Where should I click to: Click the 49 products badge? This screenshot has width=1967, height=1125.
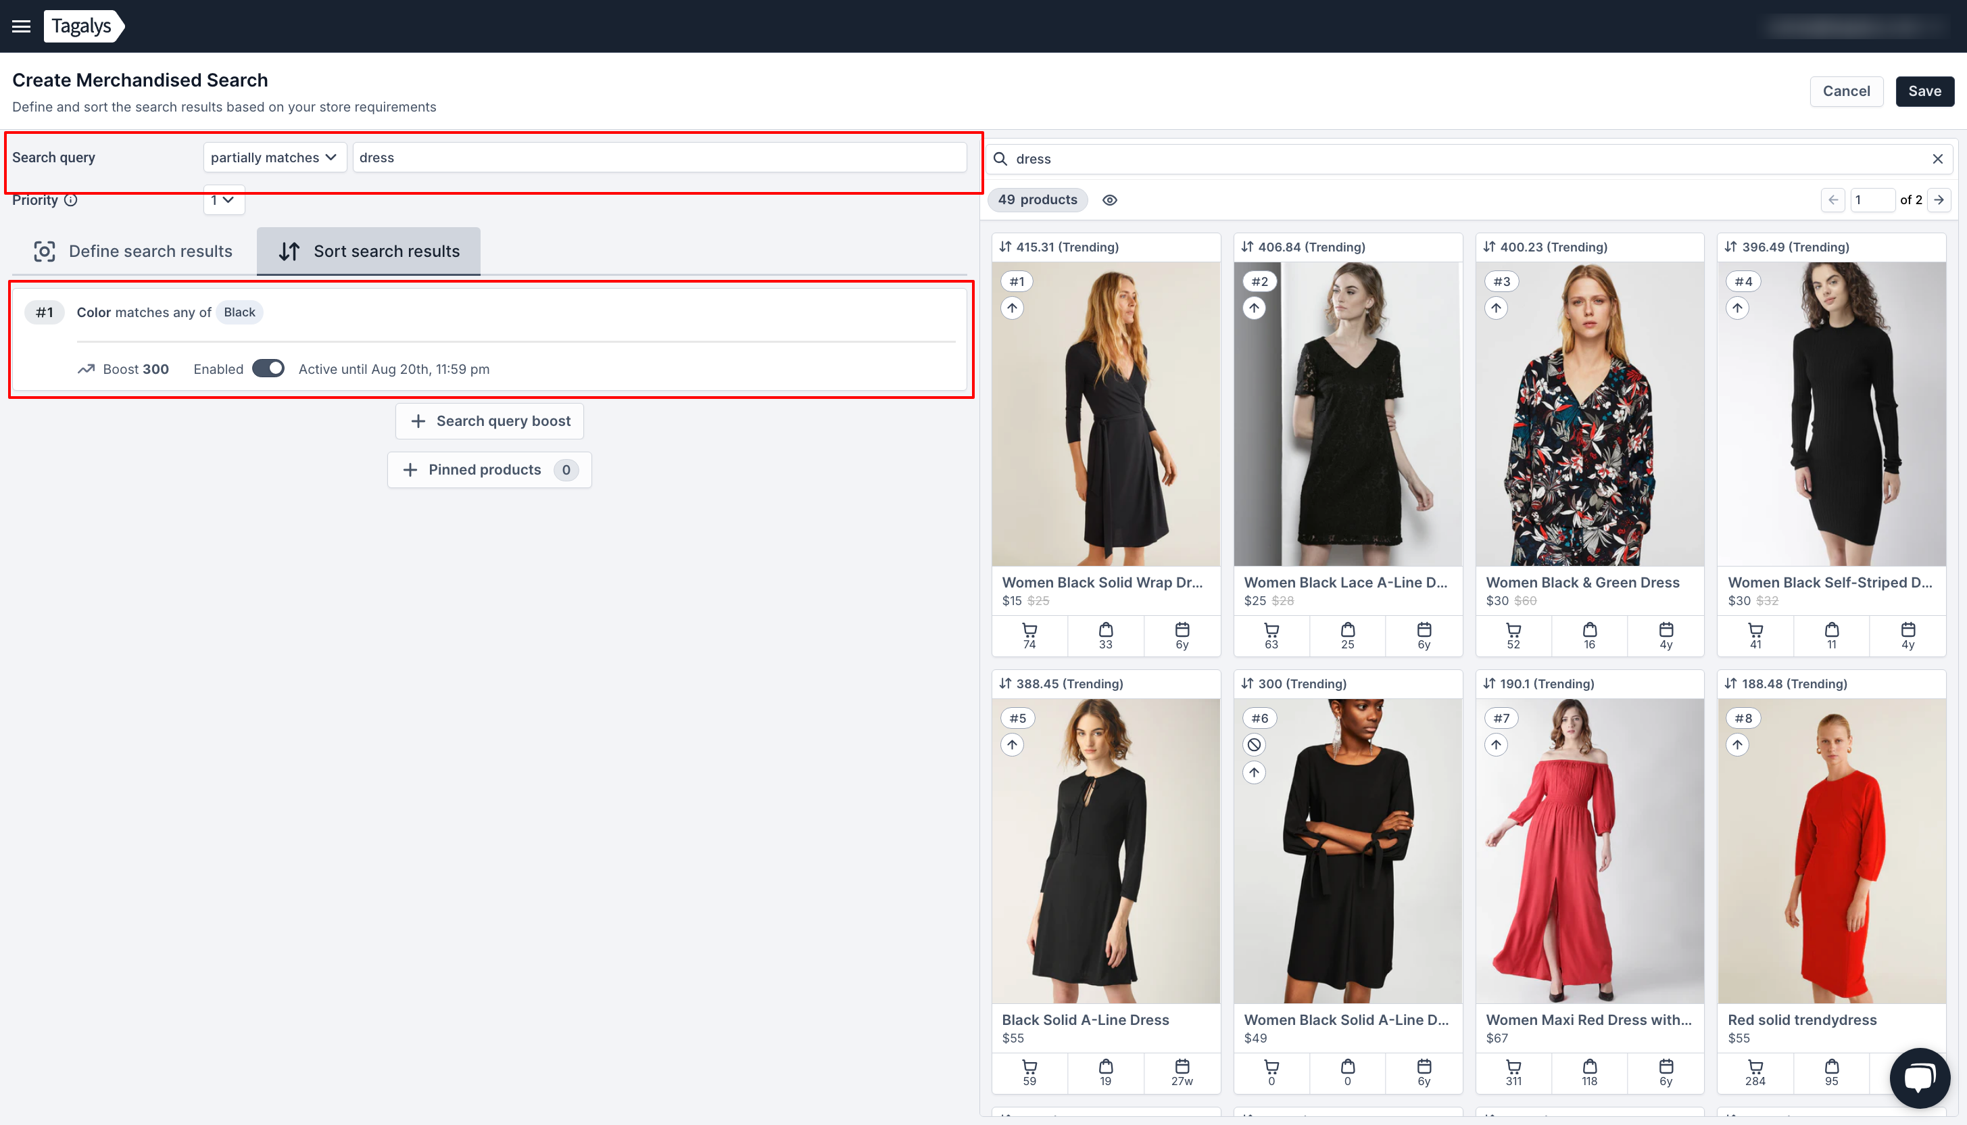(x=1037, y=200)
